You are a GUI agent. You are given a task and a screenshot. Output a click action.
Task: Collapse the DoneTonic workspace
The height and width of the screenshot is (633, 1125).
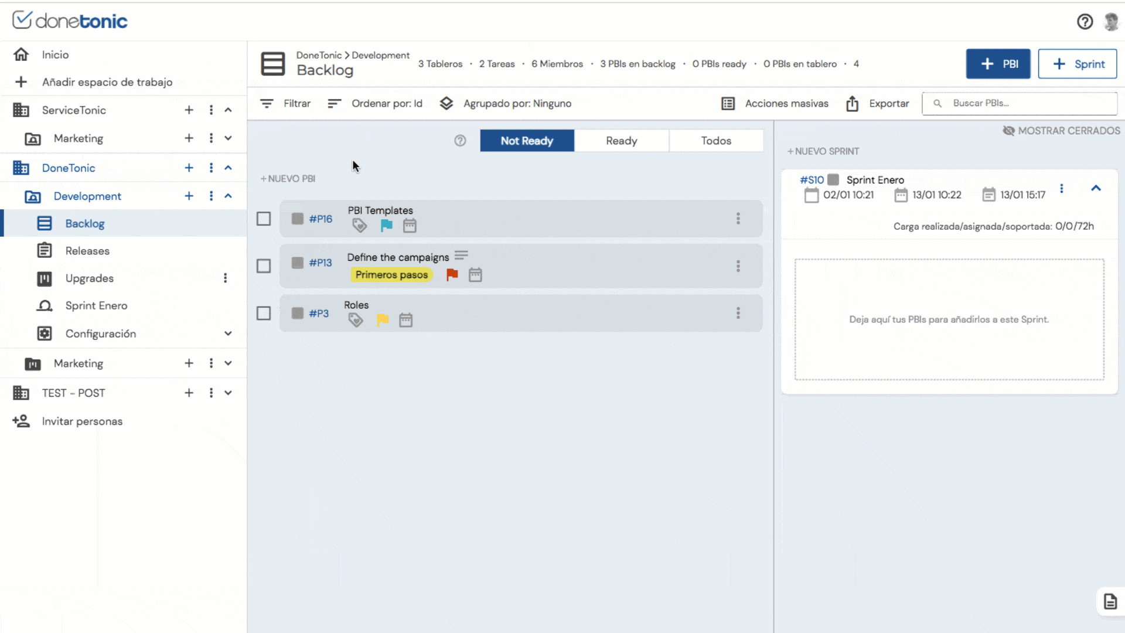coord(228,168)
